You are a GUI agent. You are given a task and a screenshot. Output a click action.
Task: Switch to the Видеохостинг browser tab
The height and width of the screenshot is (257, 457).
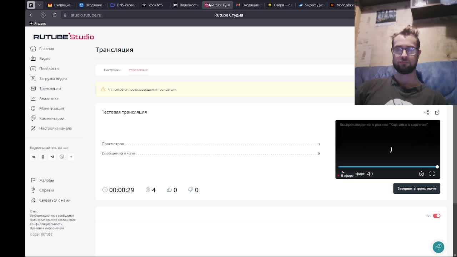[186, 5]
